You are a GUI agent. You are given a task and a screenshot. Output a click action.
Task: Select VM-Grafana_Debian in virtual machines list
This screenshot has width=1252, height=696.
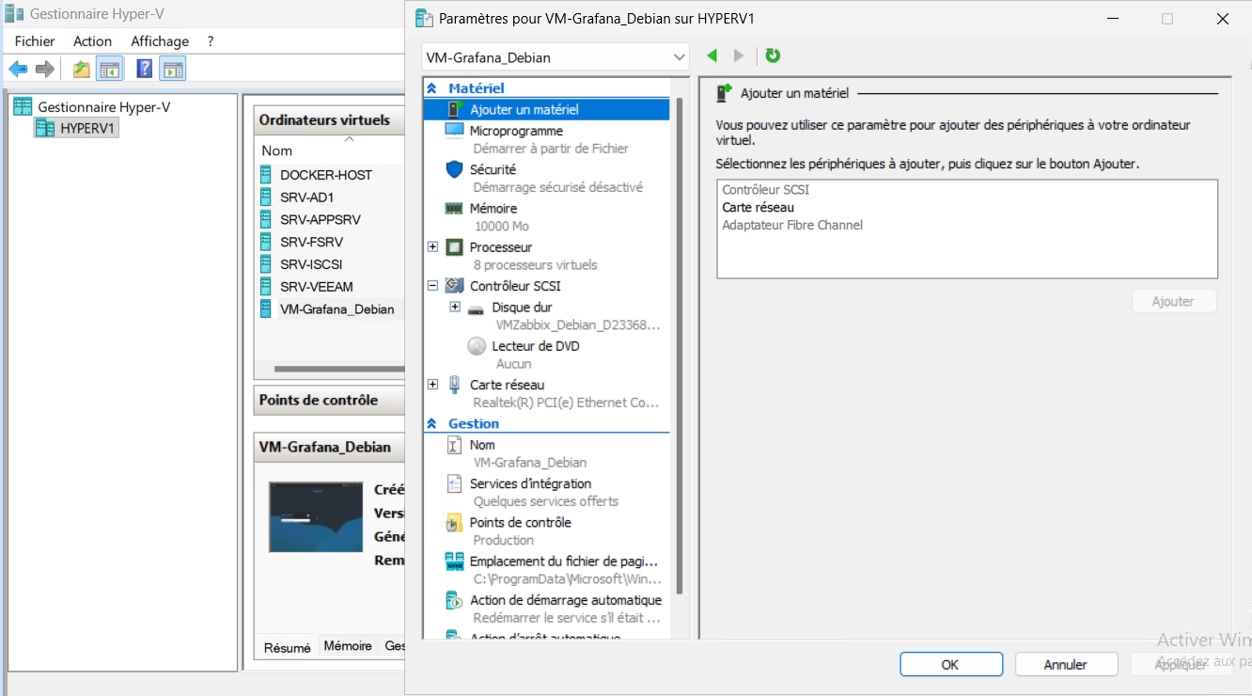click(x=337, y=309)
